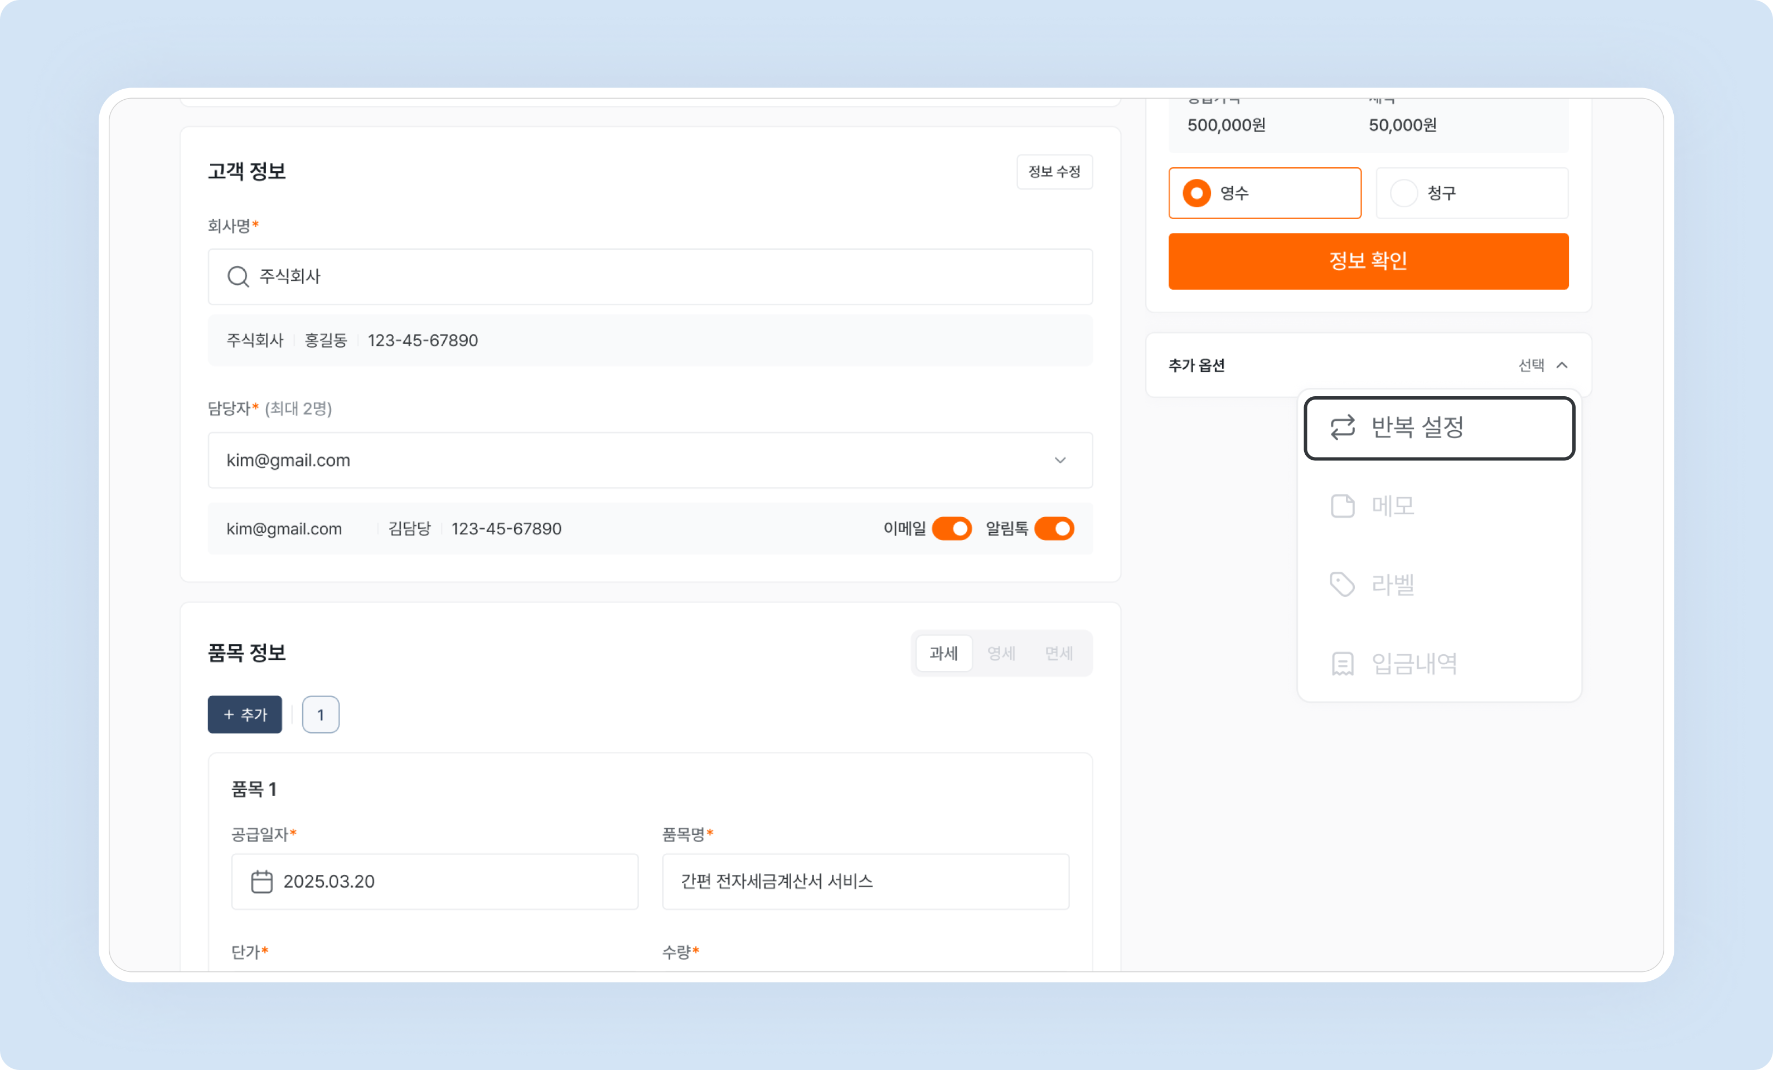Click the repeat arrows icon beside 반복 설정
1773x1070 pixels.
click(1343, 428)
